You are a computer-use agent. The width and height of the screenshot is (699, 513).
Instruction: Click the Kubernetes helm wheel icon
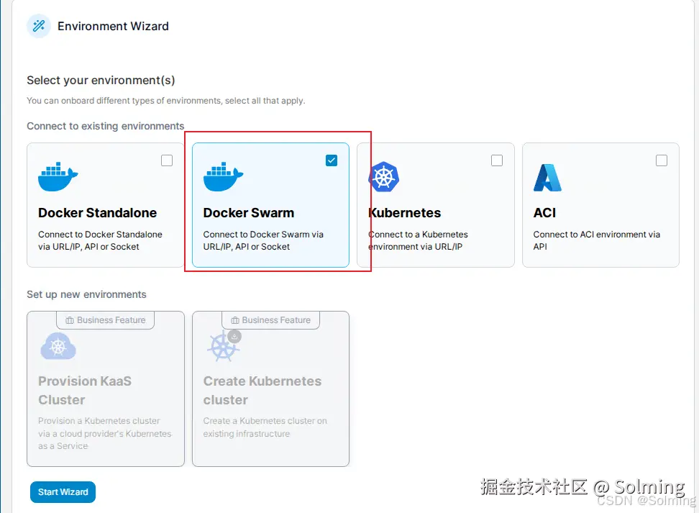point(384,177)
